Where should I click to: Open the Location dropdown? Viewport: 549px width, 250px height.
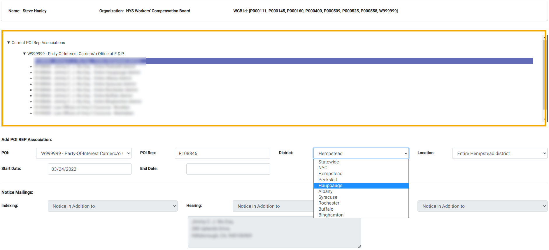[499, 153]
